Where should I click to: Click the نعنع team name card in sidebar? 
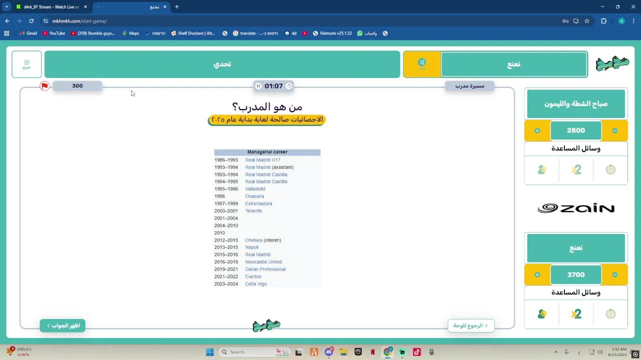(x=576, y=248)
